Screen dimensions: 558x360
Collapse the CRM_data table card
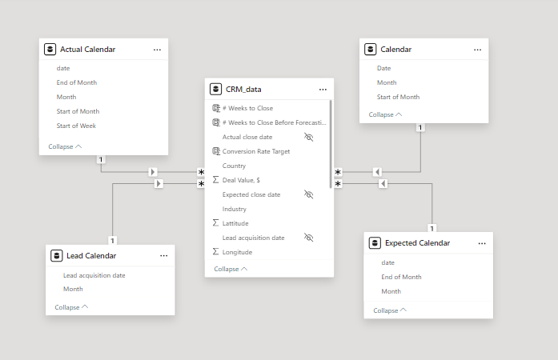[x=230, y=270]
